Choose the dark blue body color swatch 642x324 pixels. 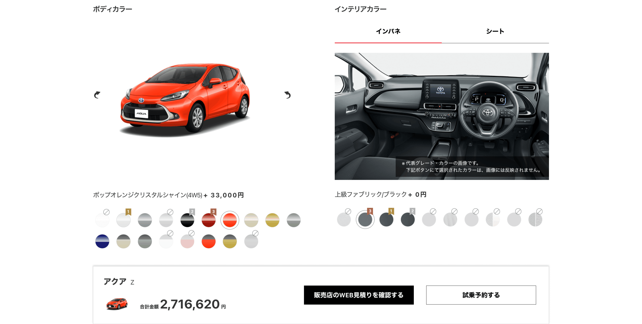[102, 241]
